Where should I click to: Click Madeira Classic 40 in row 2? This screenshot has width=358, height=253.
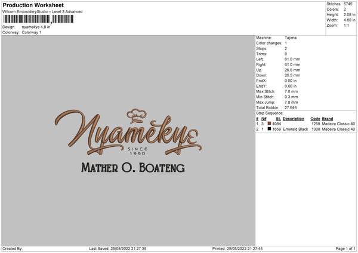click(338, 129)
